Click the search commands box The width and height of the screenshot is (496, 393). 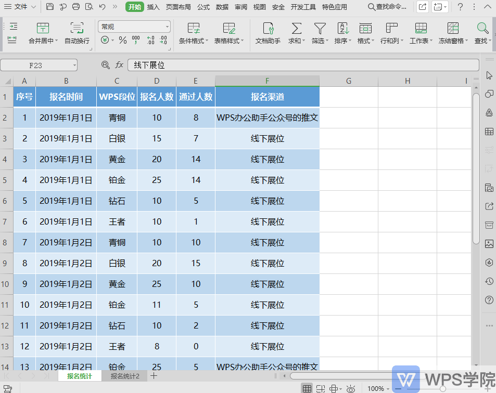pyautogui.click(x=388, y=7)
